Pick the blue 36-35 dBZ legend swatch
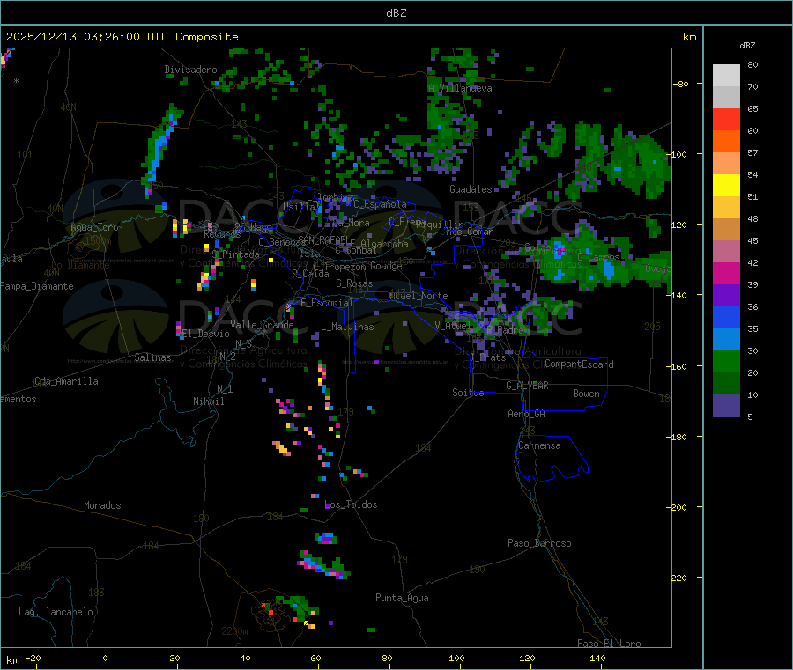This screenshot has width=793, height=670. pos(726,317)
